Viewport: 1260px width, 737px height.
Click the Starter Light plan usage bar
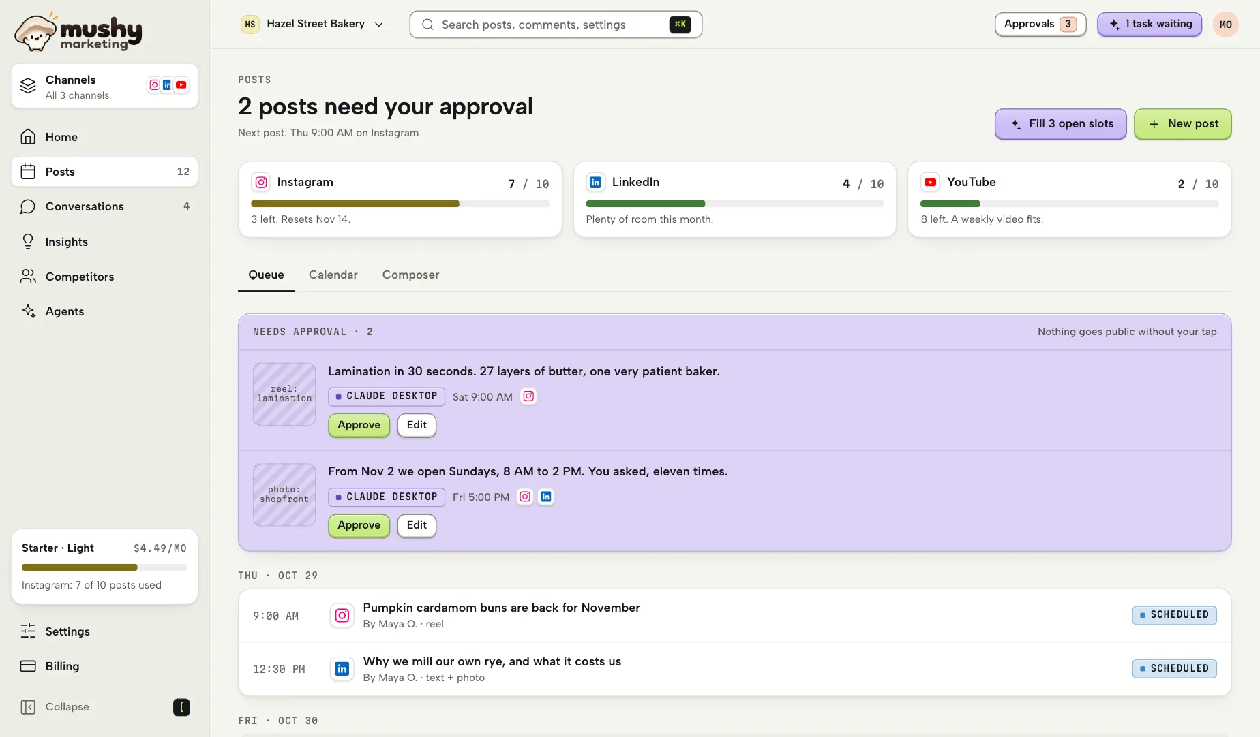(104, 567)
